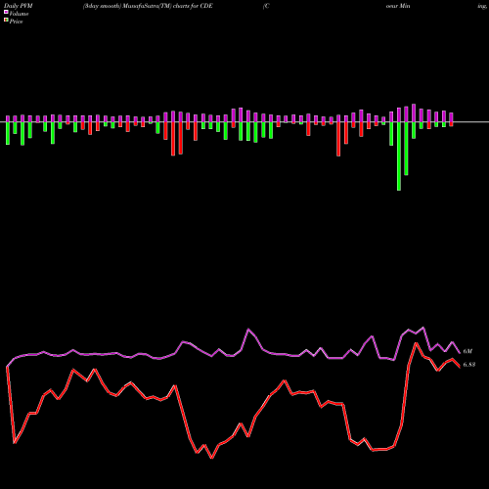489x489 pixels.
Task: Click the Price legend label
Action: (x=16, y=22)
